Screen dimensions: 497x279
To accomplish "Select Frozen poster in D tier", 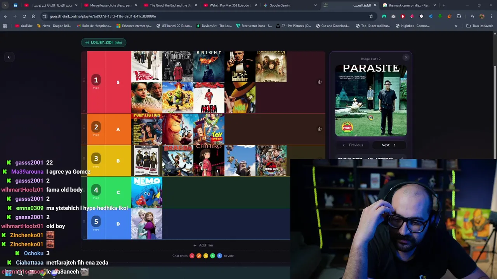I will click(x=147, y=224).
